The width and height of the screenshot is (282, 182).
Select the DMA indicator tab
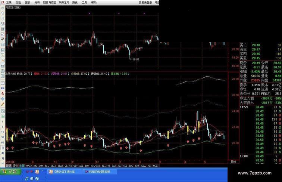pyautogui.click(x=41, y=166)
